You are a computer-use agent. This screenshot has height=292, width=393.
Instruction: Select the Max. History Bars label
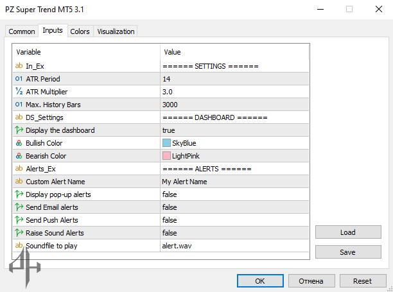53,105
